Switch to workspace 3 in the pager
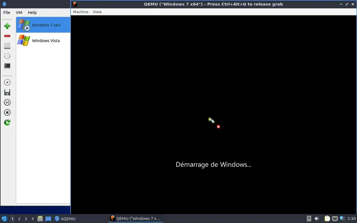Viewport: 357px width, 223px height. coord(26,219)
